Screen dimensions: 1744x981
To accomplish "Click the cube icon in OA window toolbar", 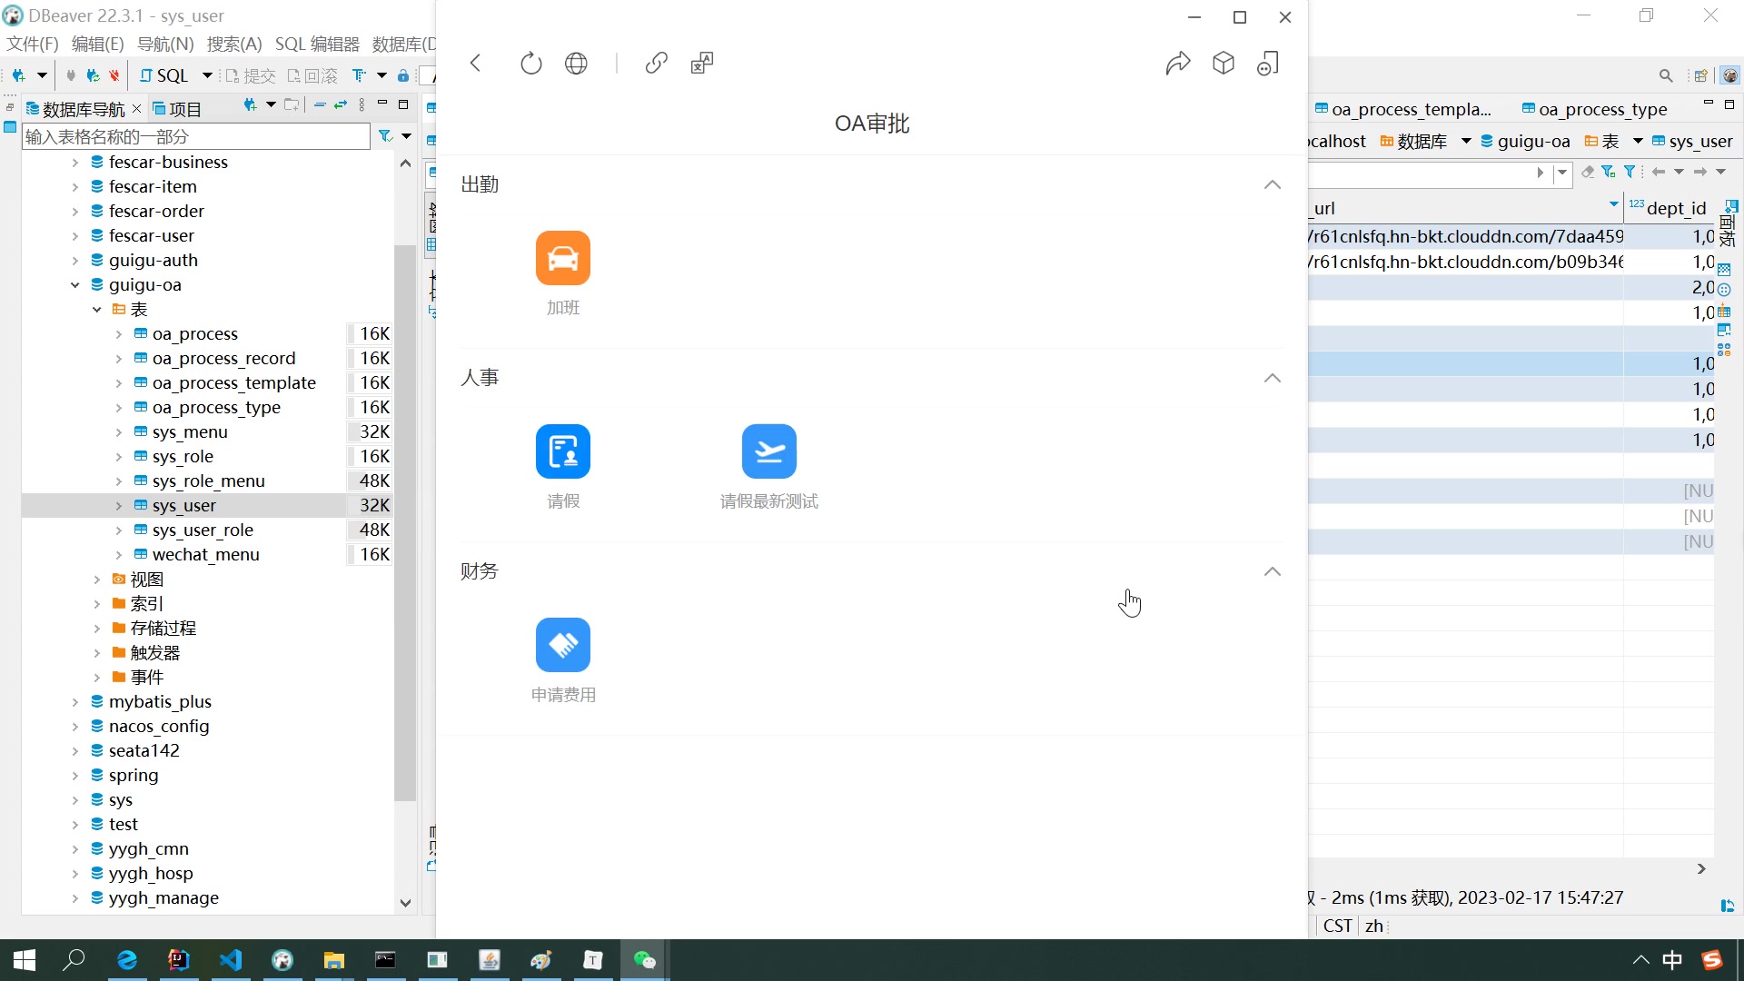I will 1224,63.
